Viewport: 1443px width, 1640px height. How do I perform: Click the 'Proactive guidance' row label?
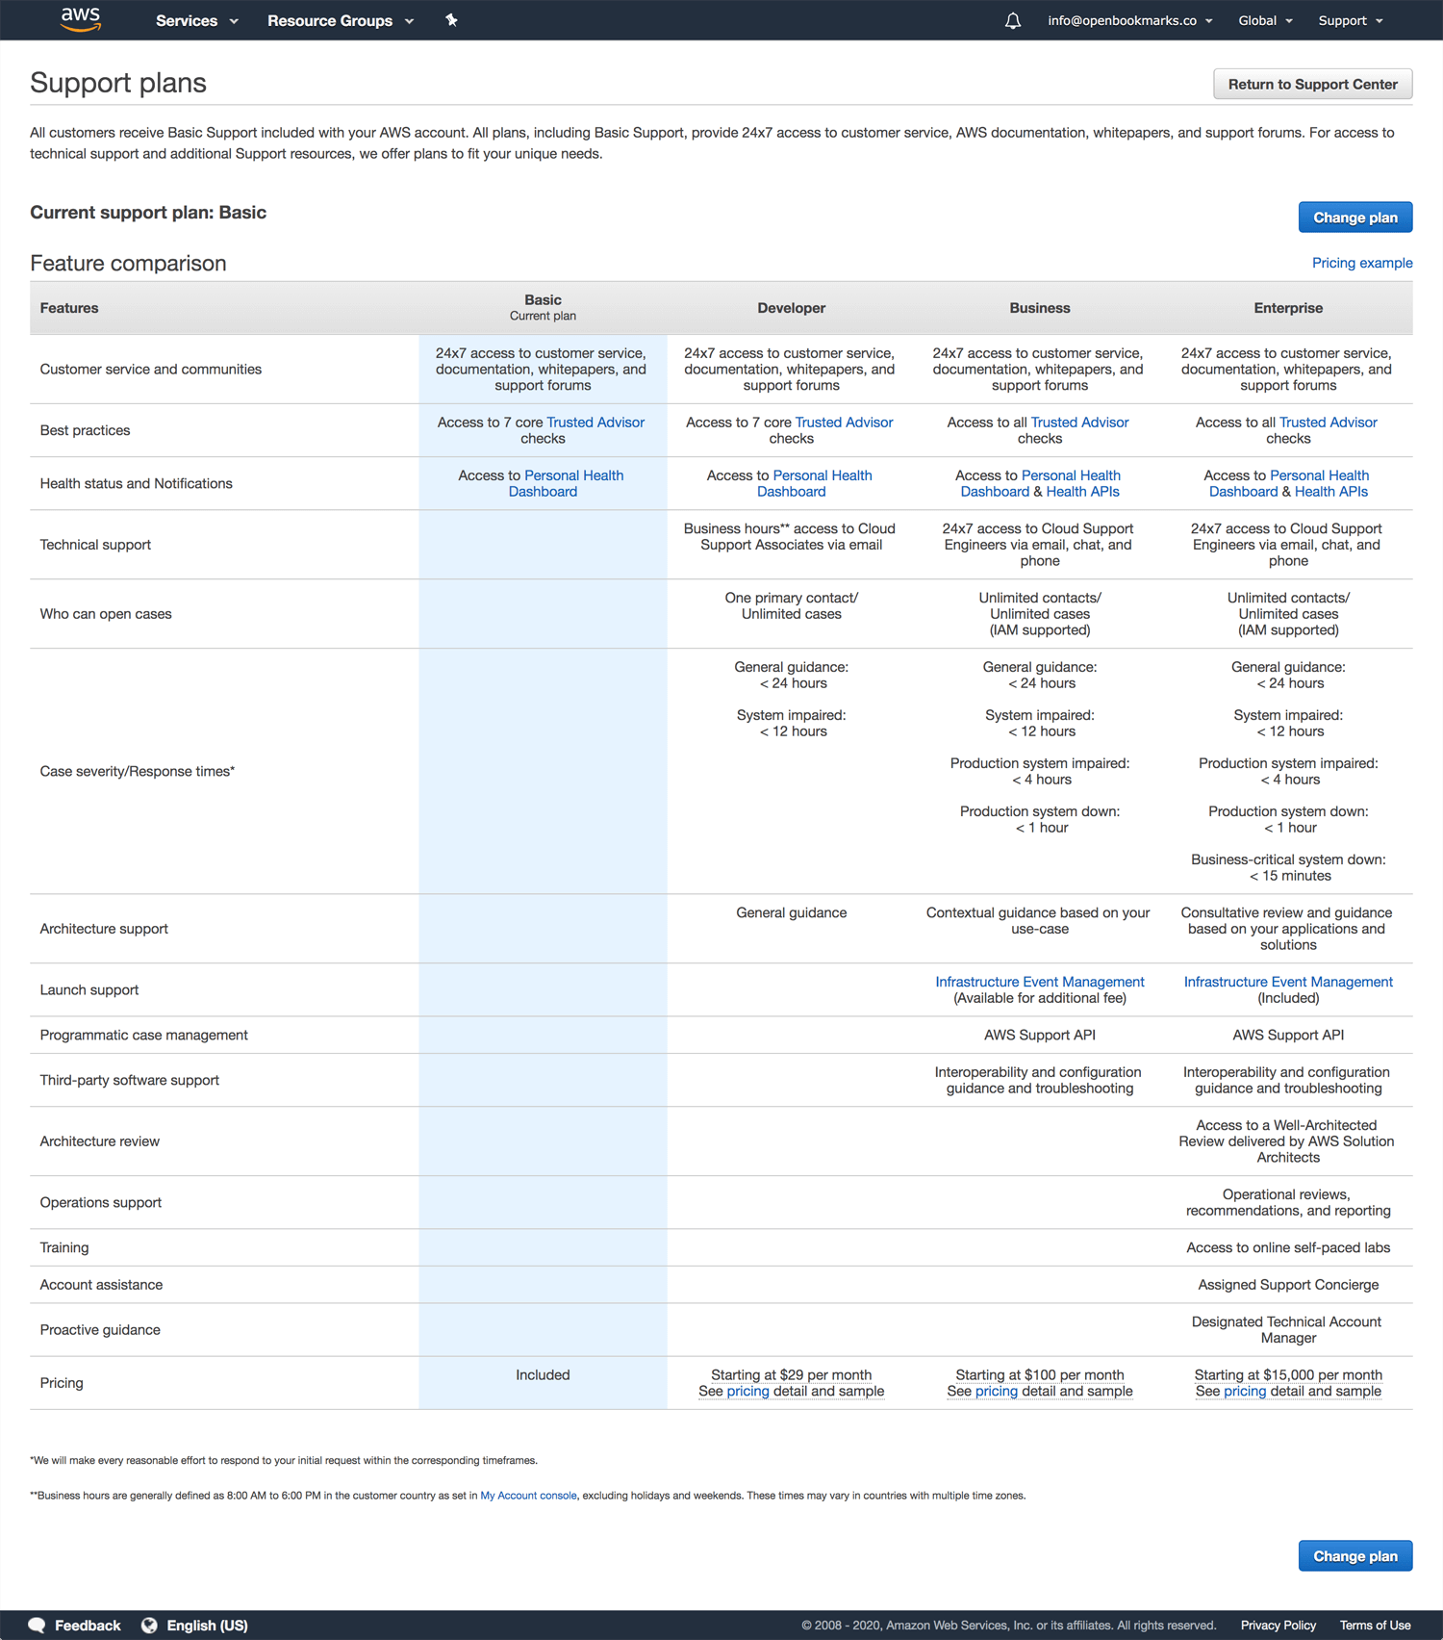(100, 1329)
